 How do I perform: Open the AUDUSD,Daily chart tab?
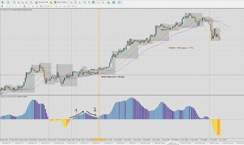click(200, 143)
